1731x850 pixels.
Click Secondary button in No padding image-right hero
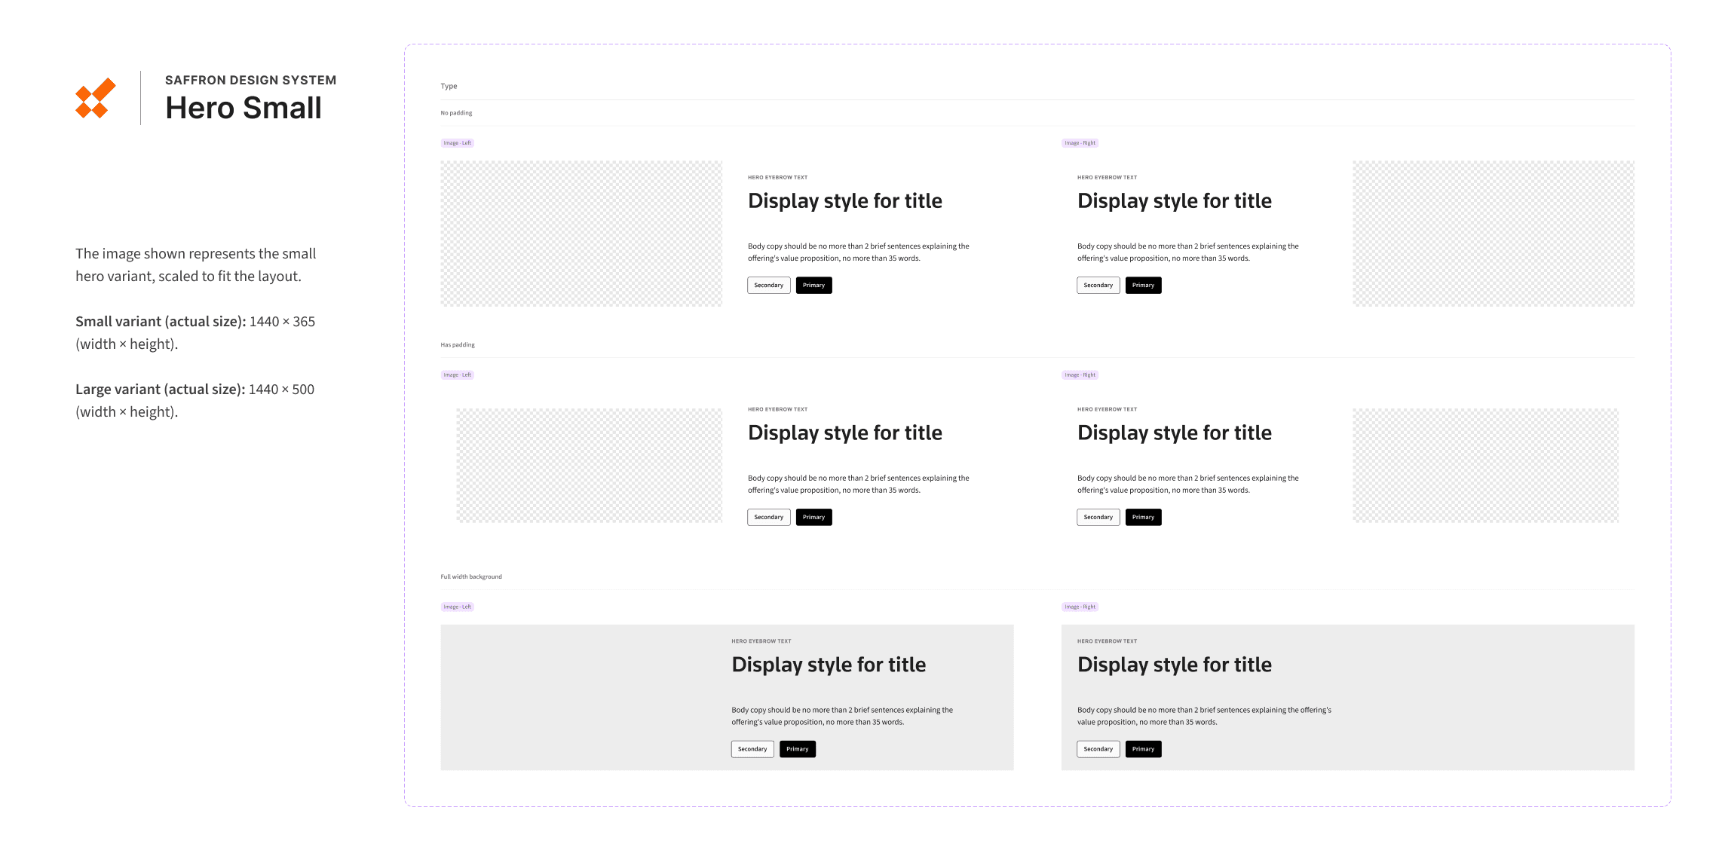point(1098,286)
